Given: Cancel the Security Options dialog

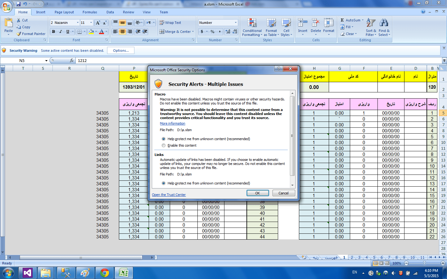Looking at the screenshot, I should (x=283, y=193).
